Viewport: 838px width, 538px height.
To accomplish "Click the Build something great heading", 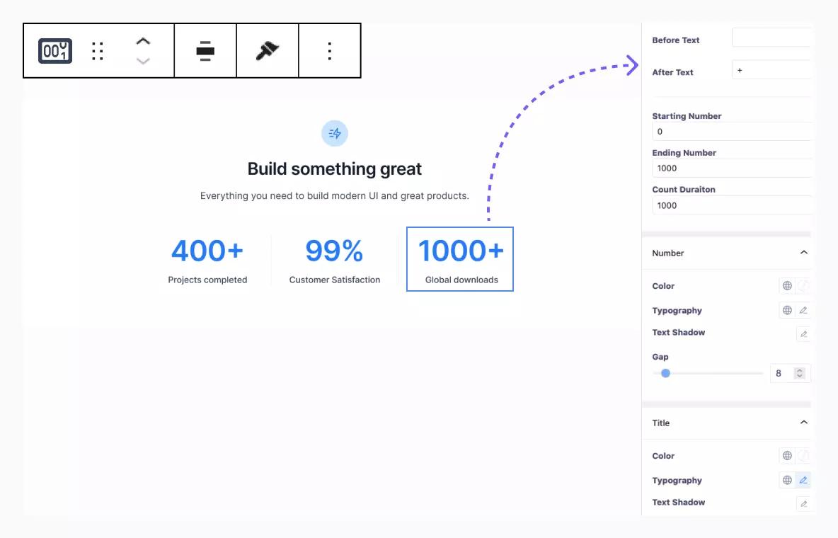I will 334,168.
